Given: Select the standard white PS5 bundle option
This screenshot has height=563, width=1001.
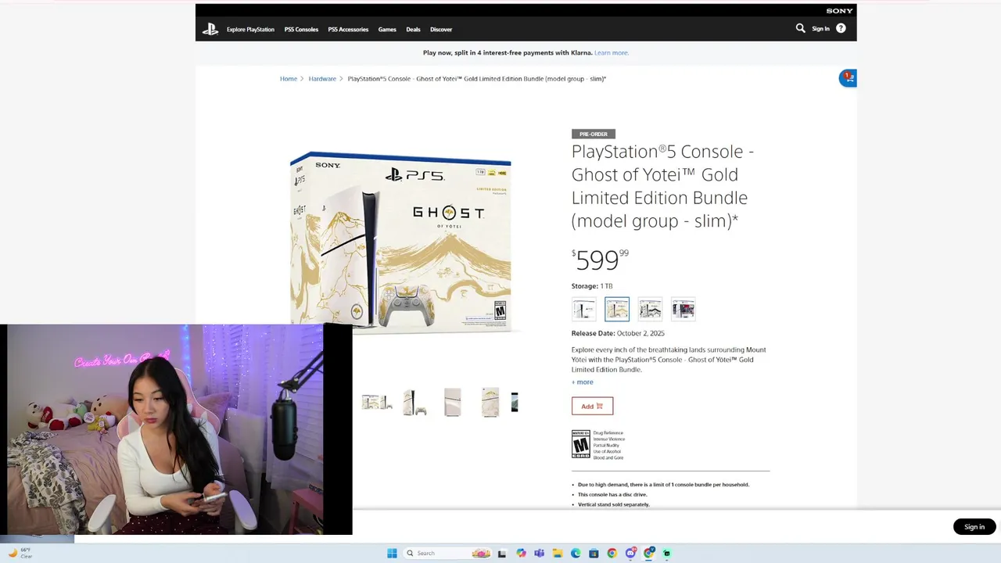Looking at the screenshot, I should point(583,309).
